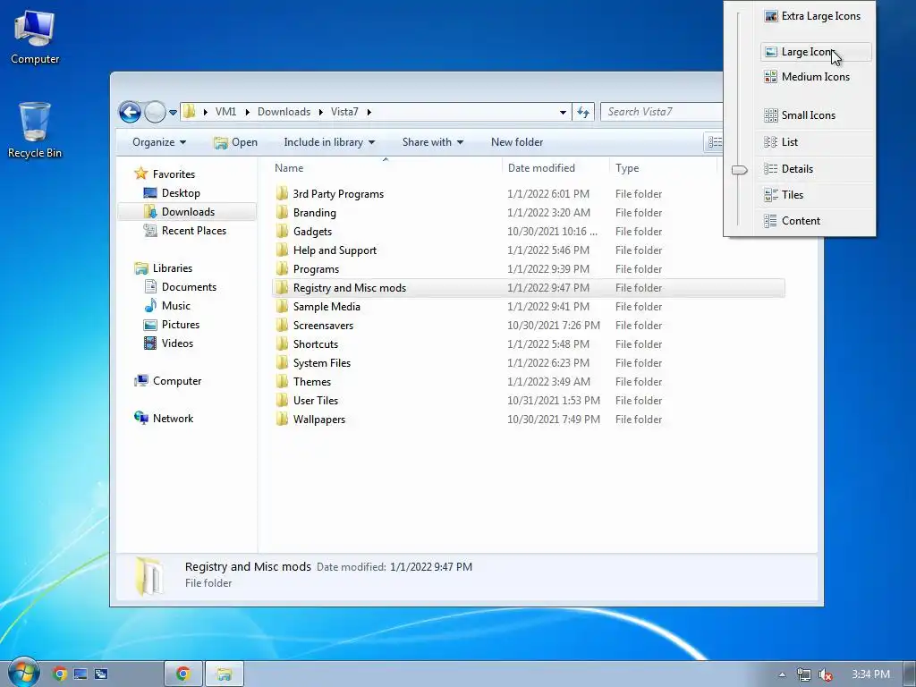The height and width of the screenshot is (687, 916).
Task: Click the Back navigation button
Action: (x=130, y=112)
